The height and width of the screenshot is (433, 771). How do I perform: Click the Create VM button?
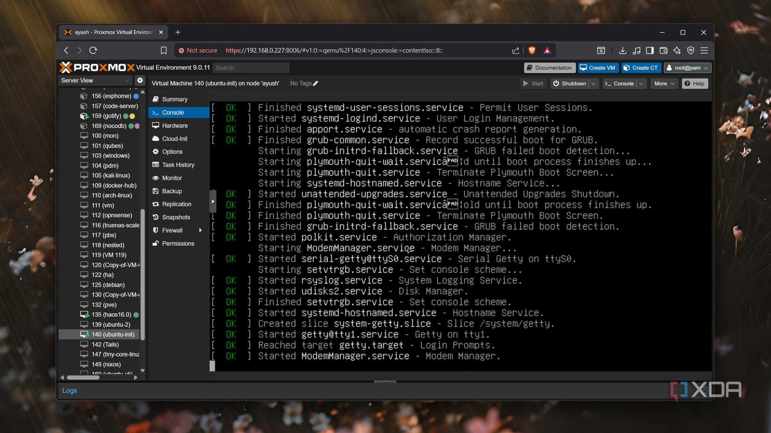pyautogui.click(x=598, y=68)
